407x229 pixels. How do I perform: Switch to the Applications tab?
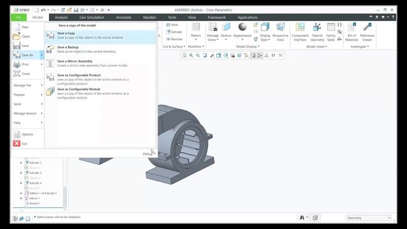pyautogui.click(x=247, y=17)
